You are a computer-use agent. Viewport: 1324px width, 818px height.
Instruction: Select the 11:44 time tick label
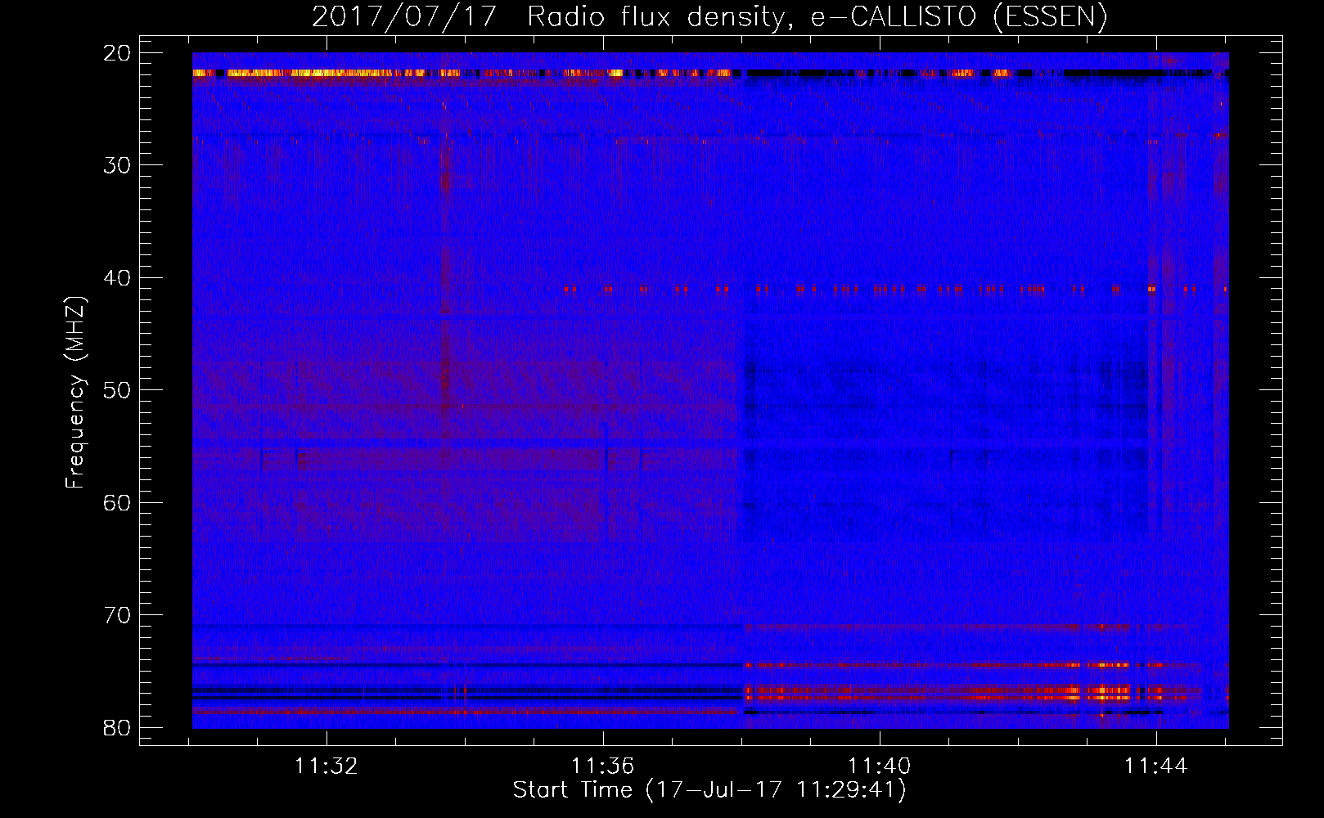[1155, 766]
